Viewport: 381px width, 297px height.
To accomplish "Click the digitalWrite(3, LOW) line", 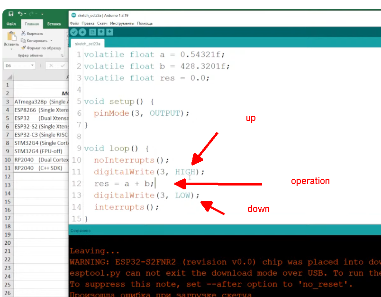I will [146, 195].
